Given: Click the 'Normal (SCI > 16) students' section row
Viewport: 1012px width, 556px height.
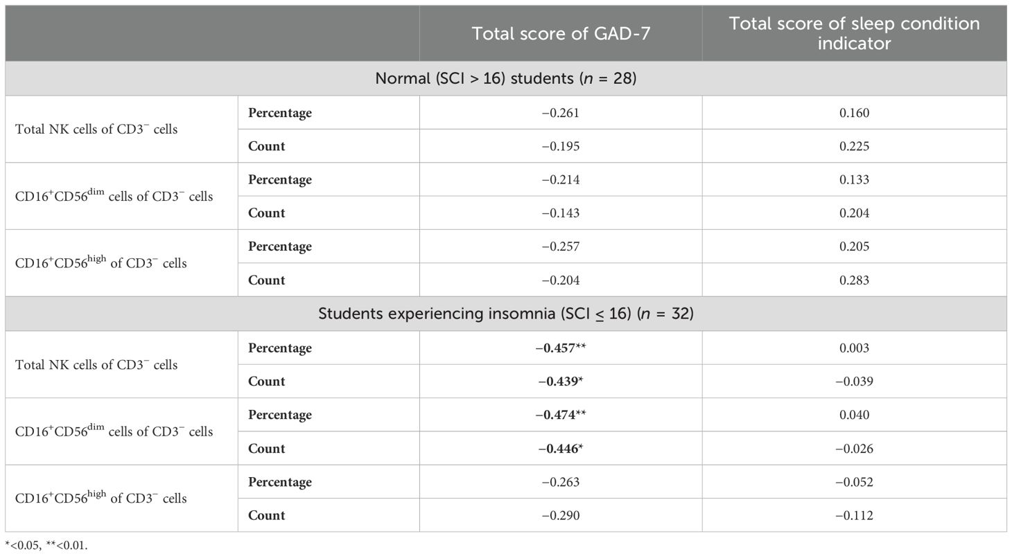Looking at the screenshot, I should (x=506, y=78).
